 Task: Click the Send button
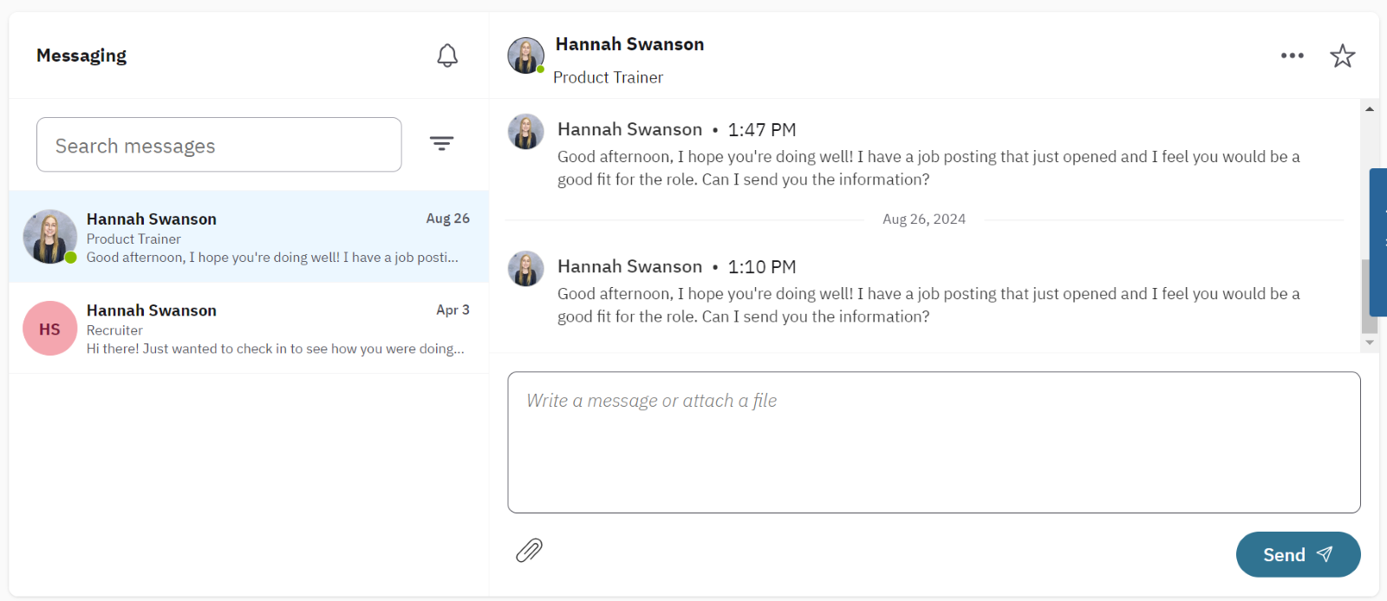pos(1298,554)
